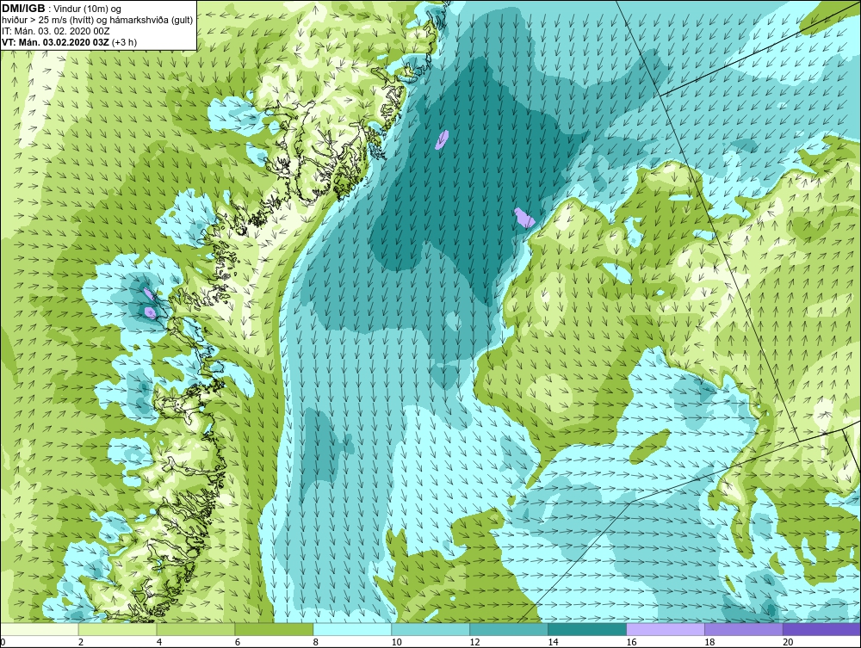Select the medium purple 18–20 m/s legend swatch
Viewport: 861px width, 648px height.
point(744,629)
